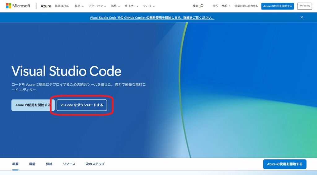The height and width of the screenshot is (175, 317).
Task: Click VS Code をダウンロードする button
Action: (x=82, y=105)
